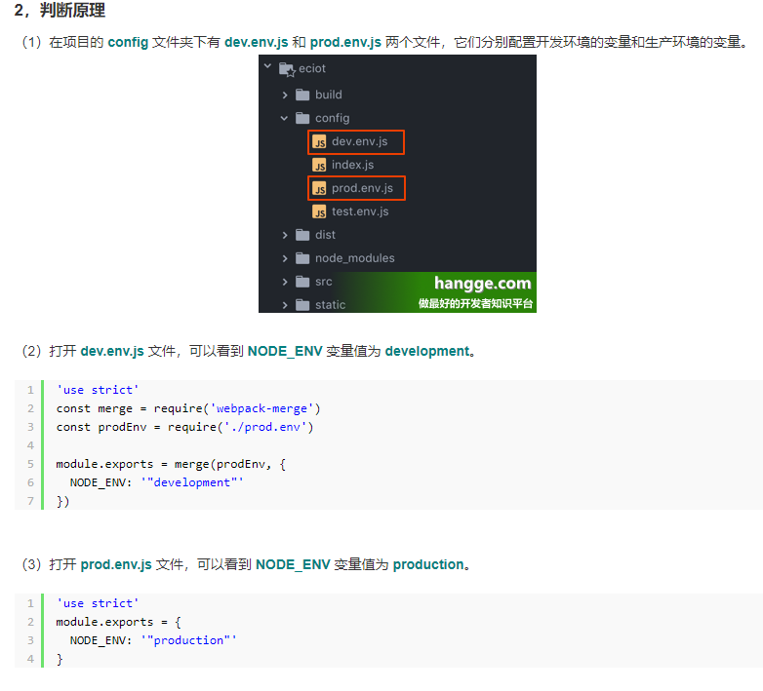Click the NODE_ENV development code line
This screenshot has height=691, width=763.
[156, 482]
